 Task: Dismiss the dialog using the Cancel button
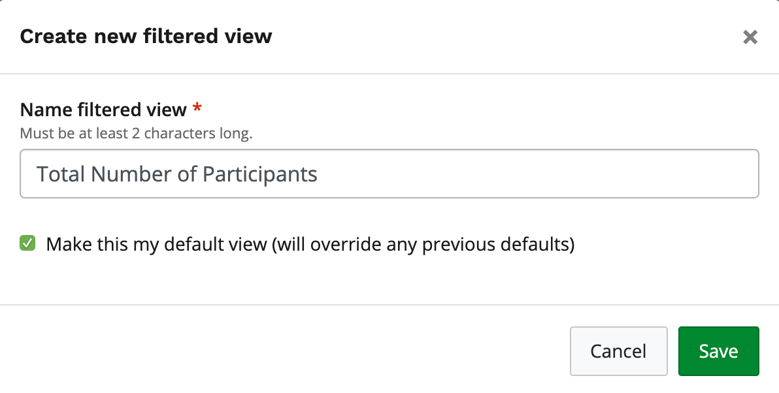(x=618, y=351)
